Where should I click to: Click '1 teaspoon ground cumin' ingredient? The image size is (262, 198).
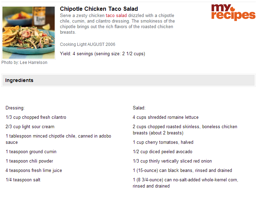(31, 152)
